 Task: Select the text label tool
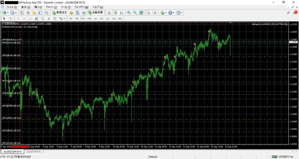(48, 18)
